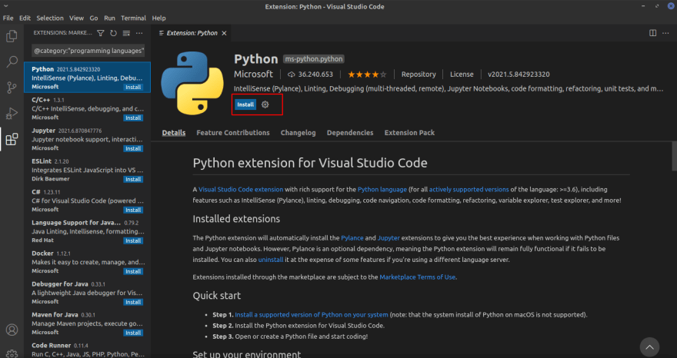The height and width of the screenshot is (358, 677).
Task: Switch to the Extension Pack tab
Action: [409, 133]
